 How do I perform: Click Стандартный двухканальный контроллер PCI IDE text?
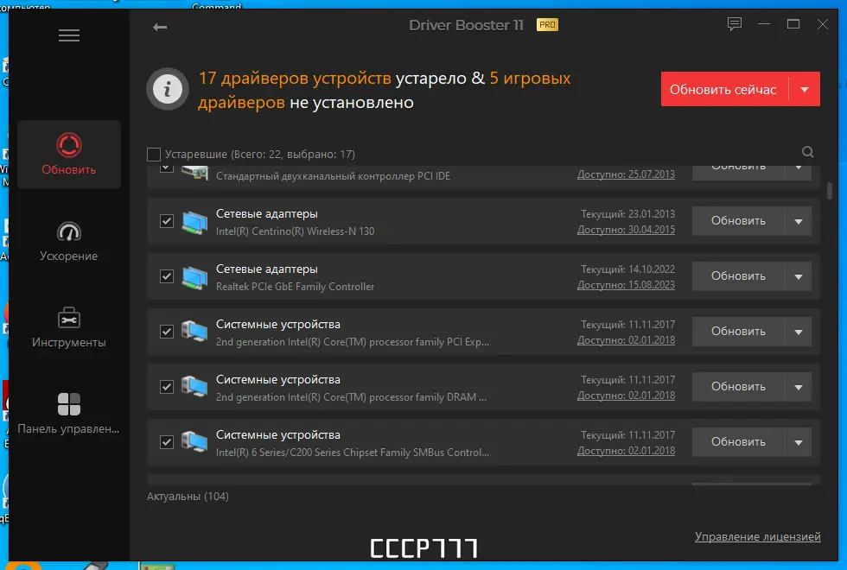click(334, 176)
